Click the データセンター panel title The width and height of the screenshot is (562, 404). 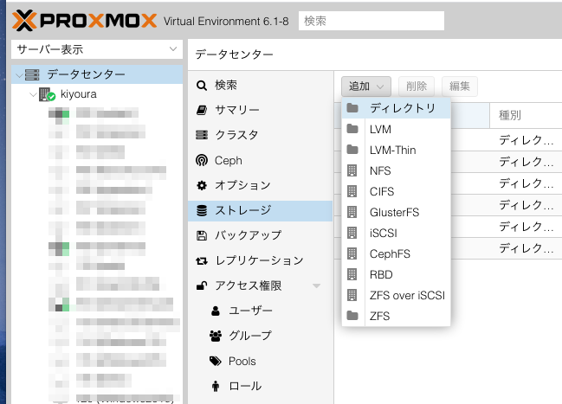pos(234,55)
